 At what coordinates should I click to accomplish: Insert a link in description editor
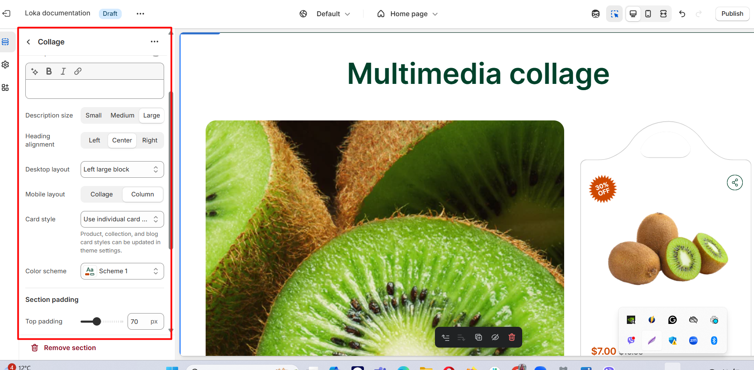point(78,71)
